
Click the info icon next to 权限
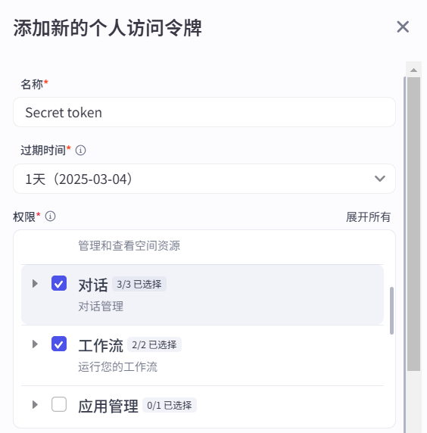tap(50, 216)
